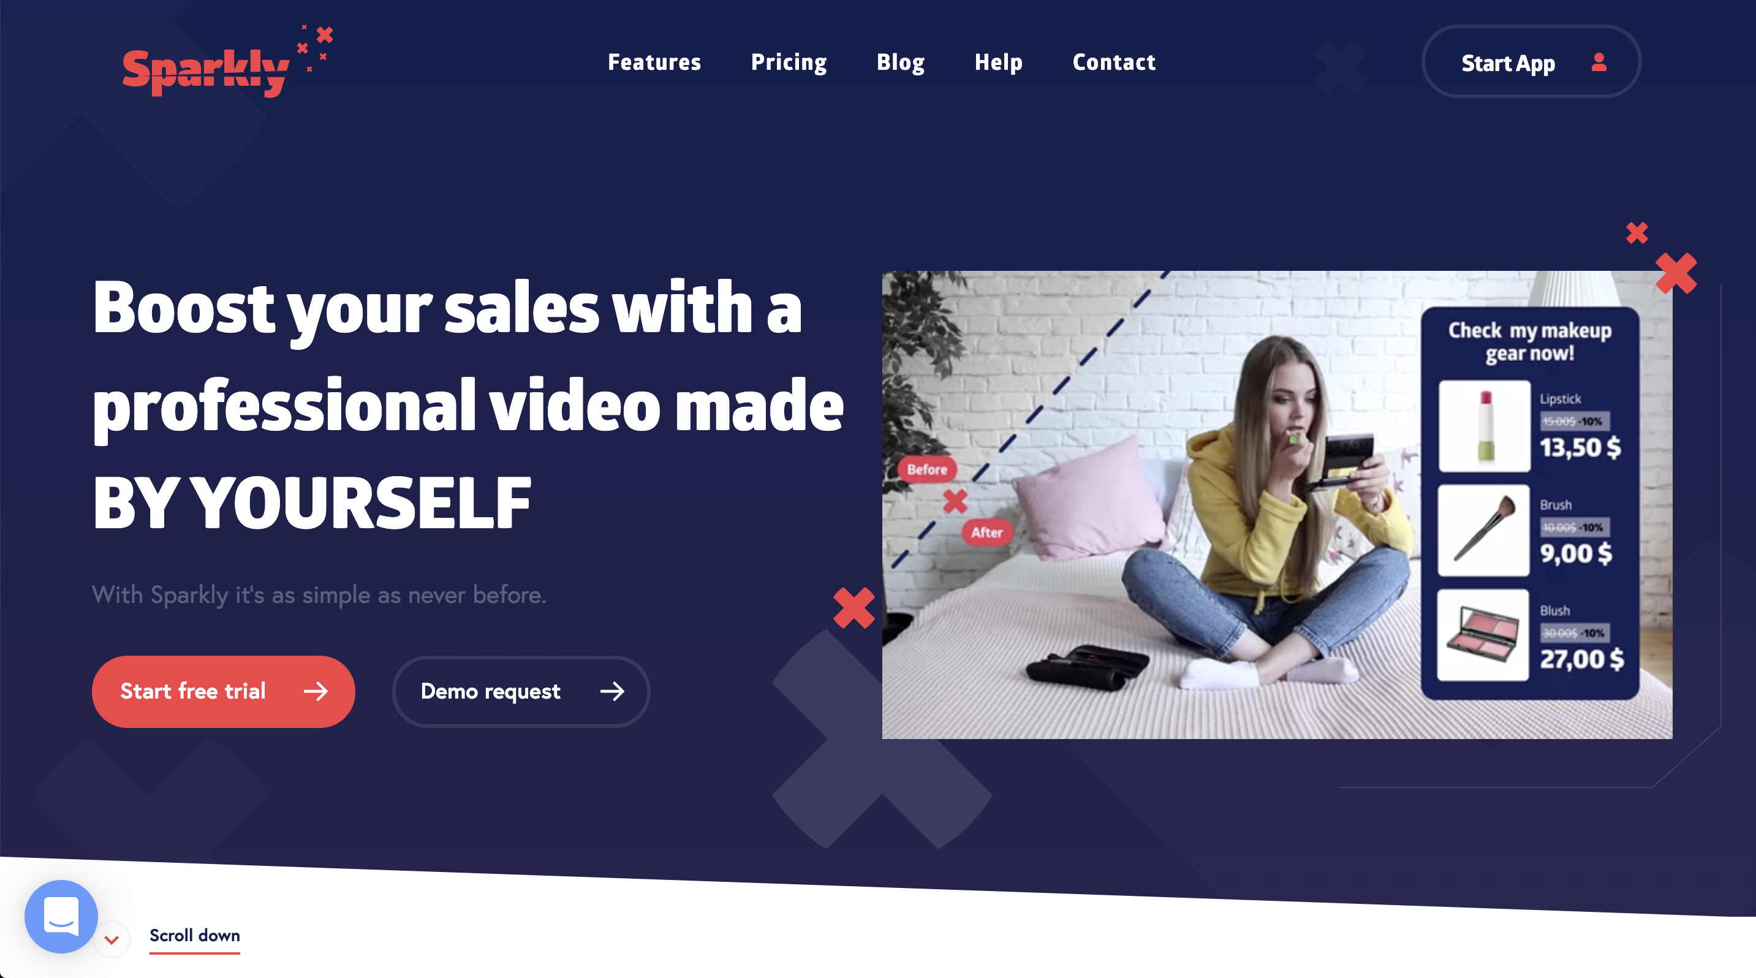1756x978 pixels.
Task: Click the Demo request button
Action: (521, 692)
